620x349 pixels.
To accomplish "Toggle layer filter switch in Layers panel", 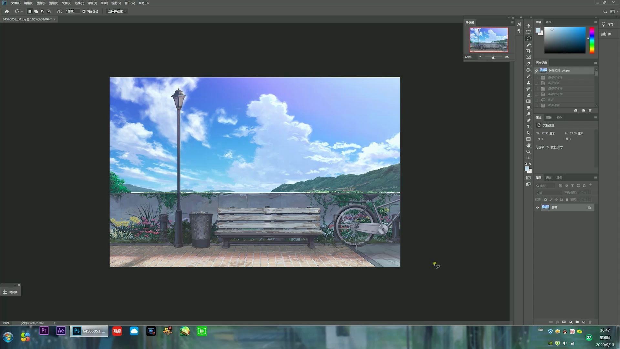I will click(x=590, y=185).
